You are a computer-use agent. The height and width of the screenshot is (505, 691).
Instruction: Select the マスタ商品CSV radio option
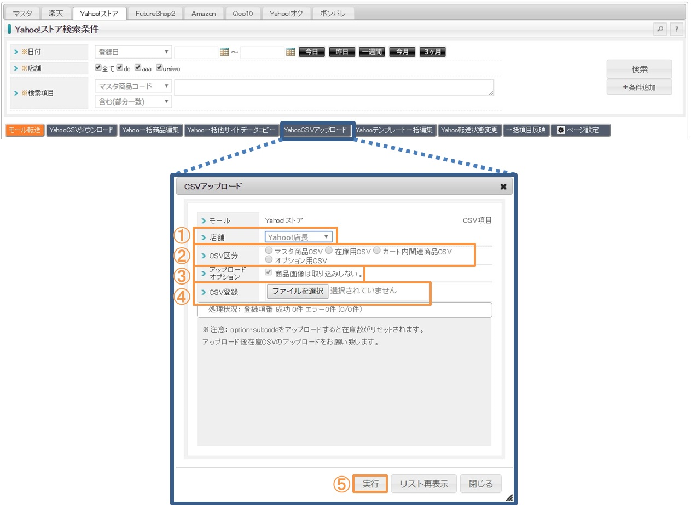click(x=269, y=251)
